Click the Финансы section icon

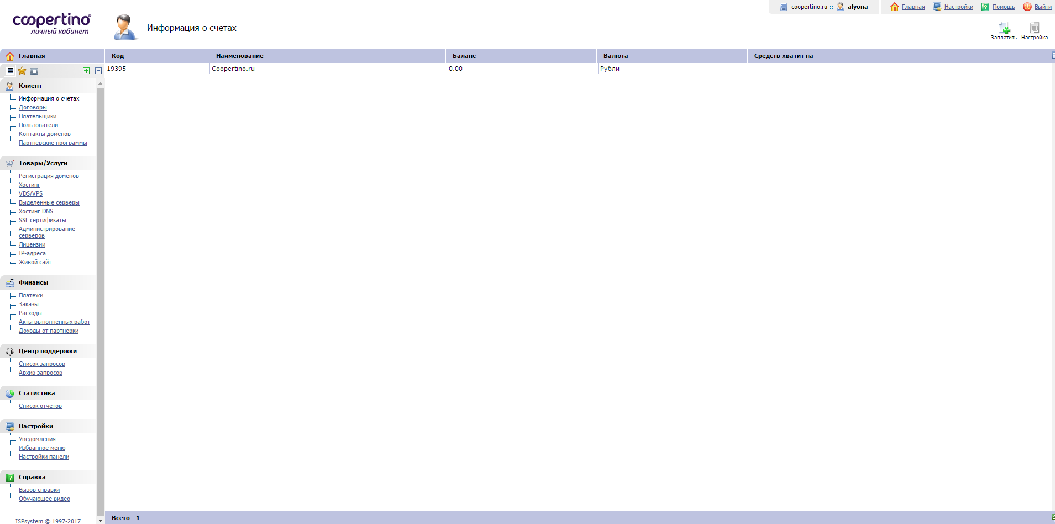point(9,282)
